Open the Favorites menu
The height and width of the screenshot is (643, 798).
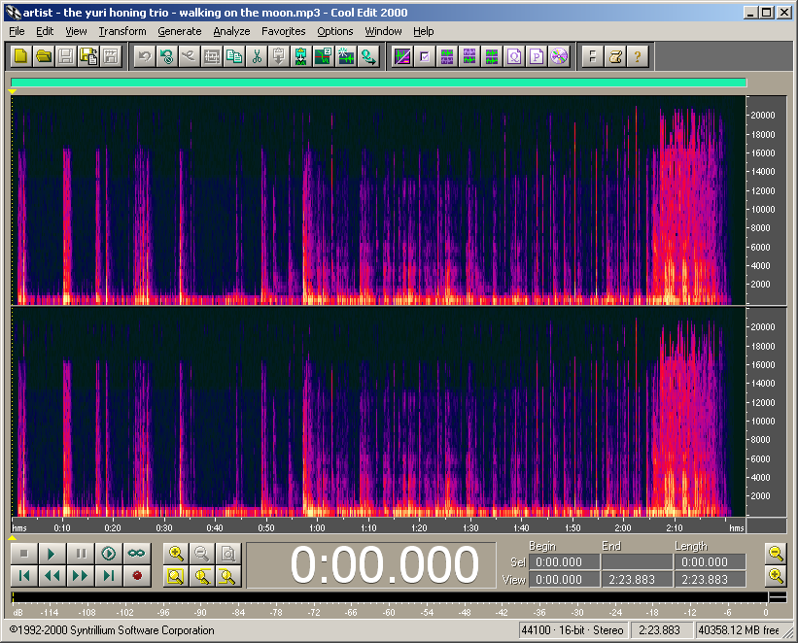[283, 31]
